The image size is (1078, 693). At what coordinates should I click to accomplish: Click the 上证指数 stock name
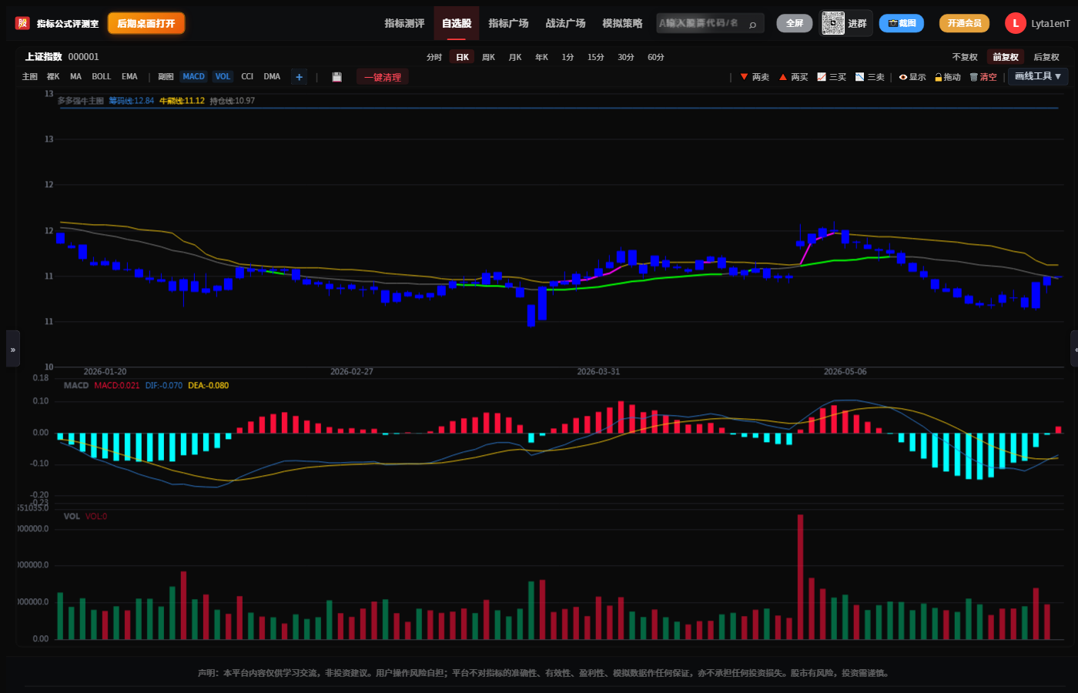44,57
